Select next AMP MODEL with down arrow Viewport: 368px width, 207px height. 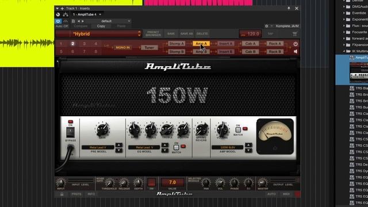click(x=248, y=150)
